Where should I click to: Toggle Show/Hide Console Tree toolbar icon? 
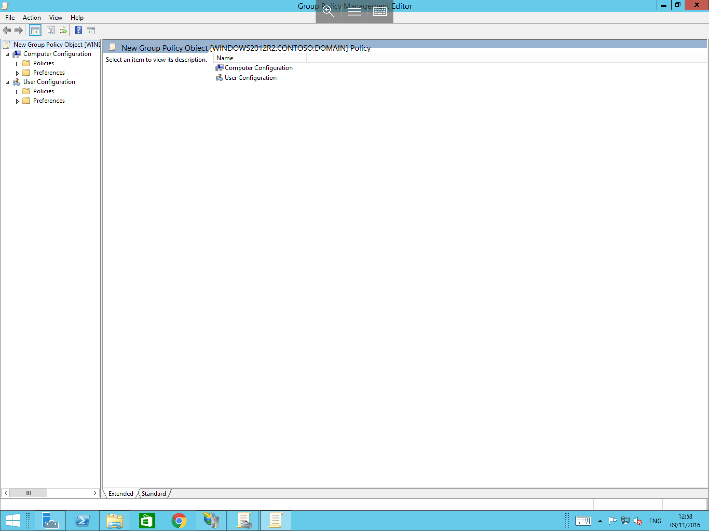coord(35,30)
